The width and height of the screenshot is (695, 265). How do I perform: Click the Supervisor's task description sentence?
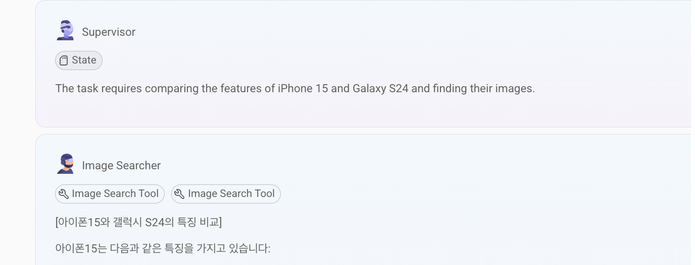pyautogui.click(x=294, y=89)
